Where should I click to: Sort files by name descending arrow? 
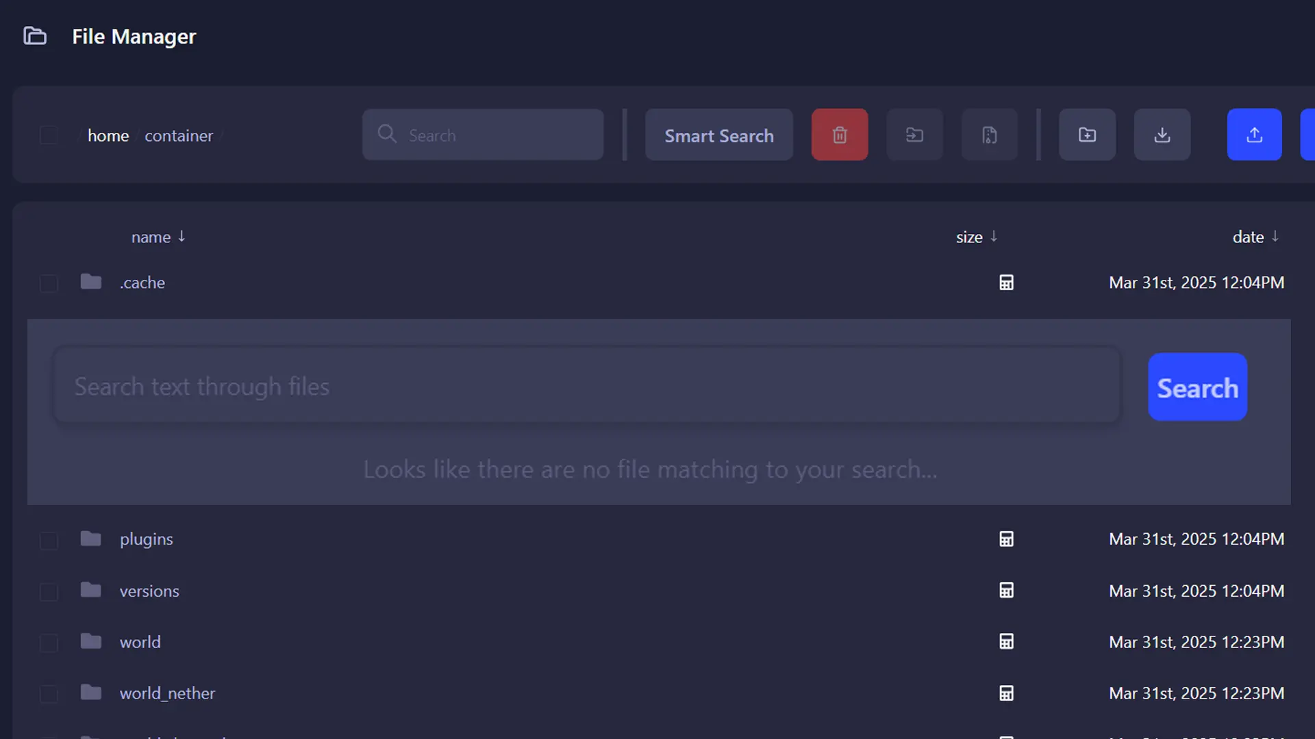(x=181, y=237)
